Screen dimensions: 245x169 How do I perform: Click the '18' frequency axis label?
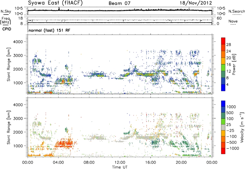point(21,18)
